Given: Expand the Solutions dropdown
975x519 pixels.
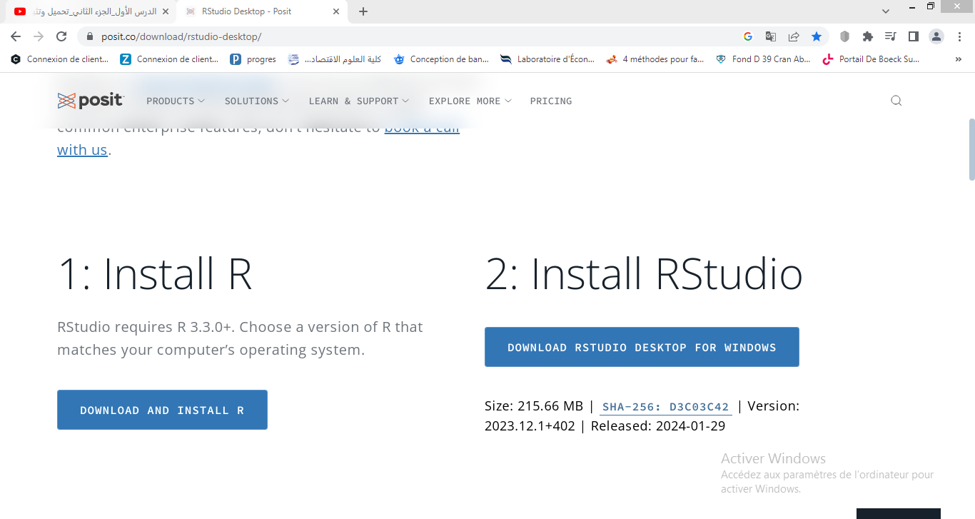Looking at the screenshot, I should [256, 101].
